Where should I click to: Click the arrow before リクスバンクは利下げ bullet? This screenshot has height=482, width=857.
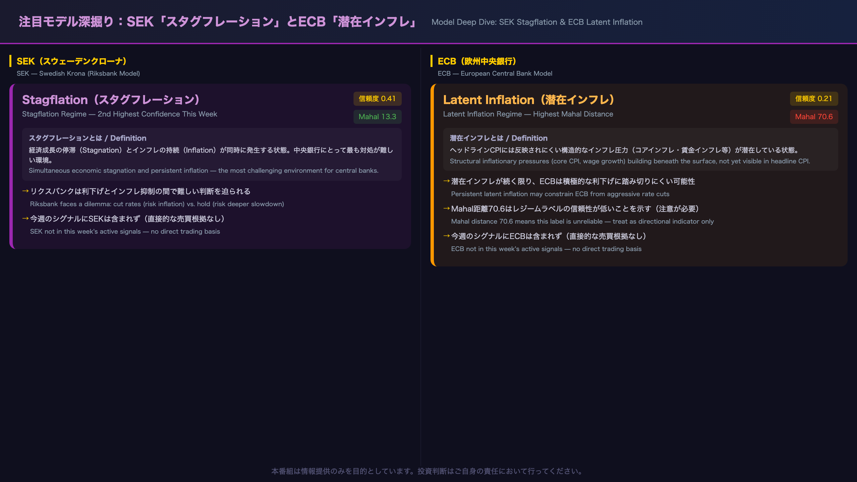(25, 191)
